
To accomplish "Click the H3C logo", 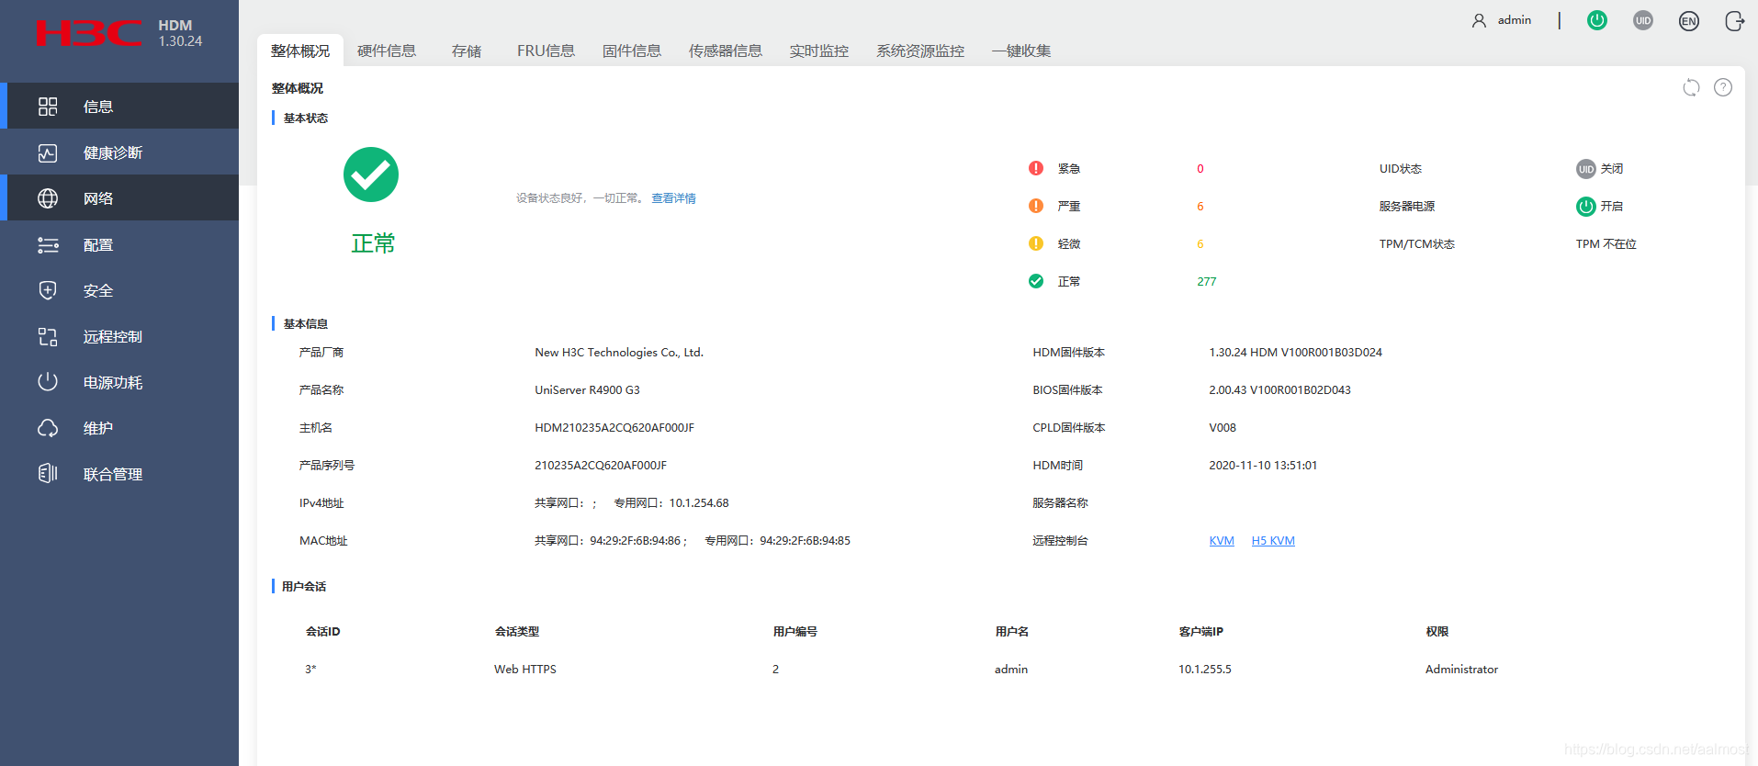I will point(88,33).
